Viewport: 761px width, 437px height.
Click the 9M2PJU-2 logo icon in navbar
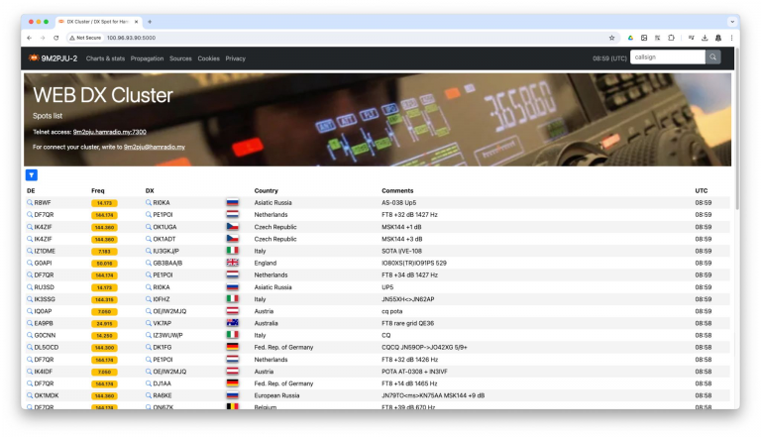[x=33, y=58]
